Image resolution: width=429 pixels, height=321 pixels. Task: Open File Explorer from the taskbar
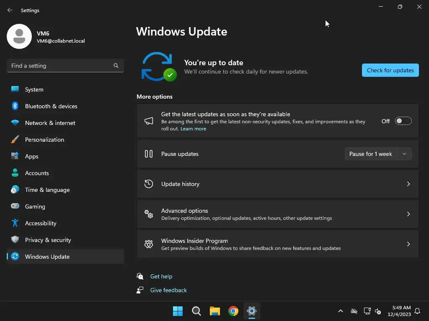pos(215,311)
